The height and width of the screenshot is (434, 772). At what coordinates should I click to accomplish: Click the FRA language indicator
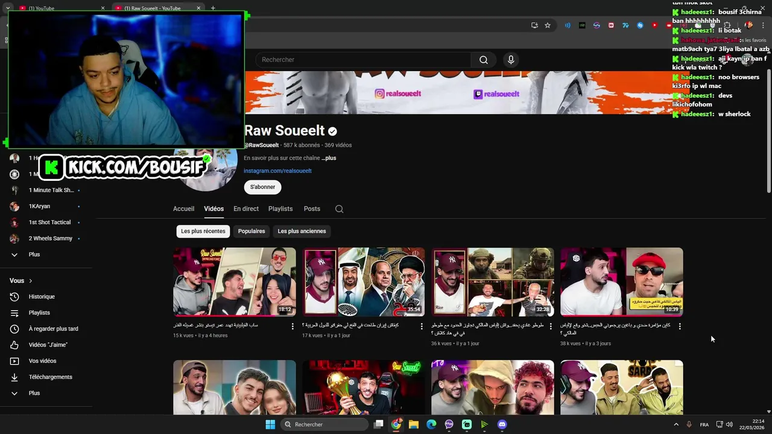704,424
